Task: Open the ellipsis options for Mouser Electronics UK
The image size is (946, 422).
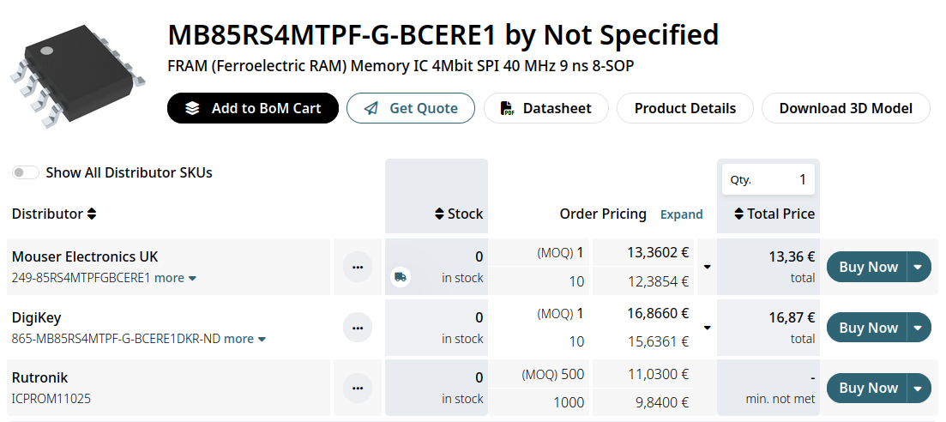Action: click(358, 267)
